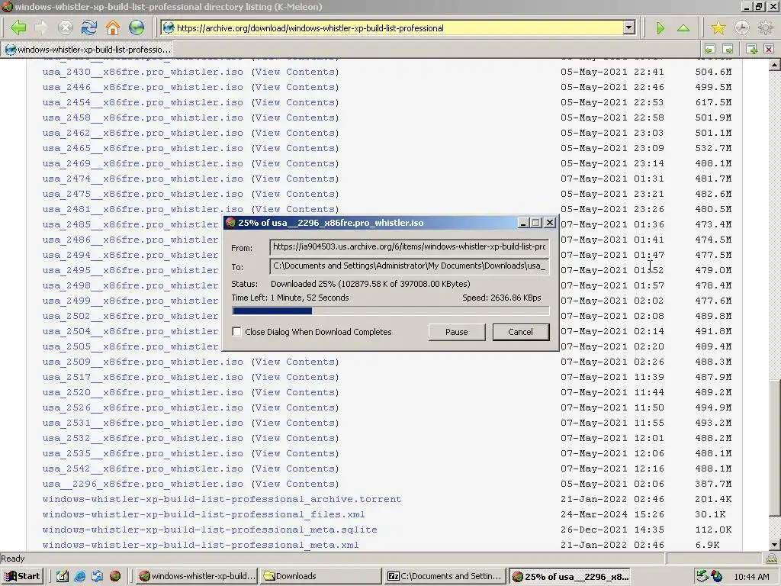Switch to Downloads folder taskbar button
This screenshot has height=586, width=781.
pyautogui.click(x=321, y=576)
